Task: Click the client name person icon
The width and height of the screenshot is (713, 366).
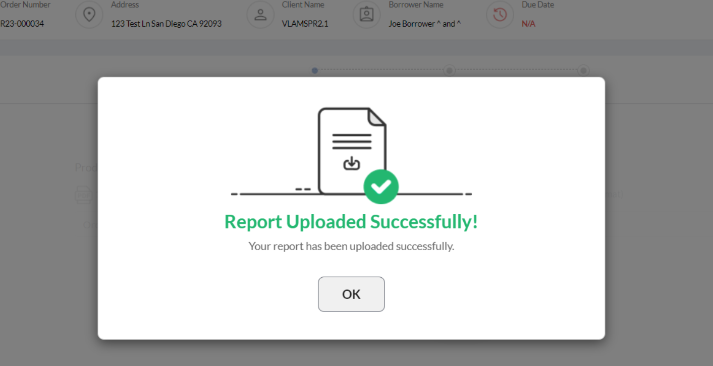Action: (x=260, y=15)
